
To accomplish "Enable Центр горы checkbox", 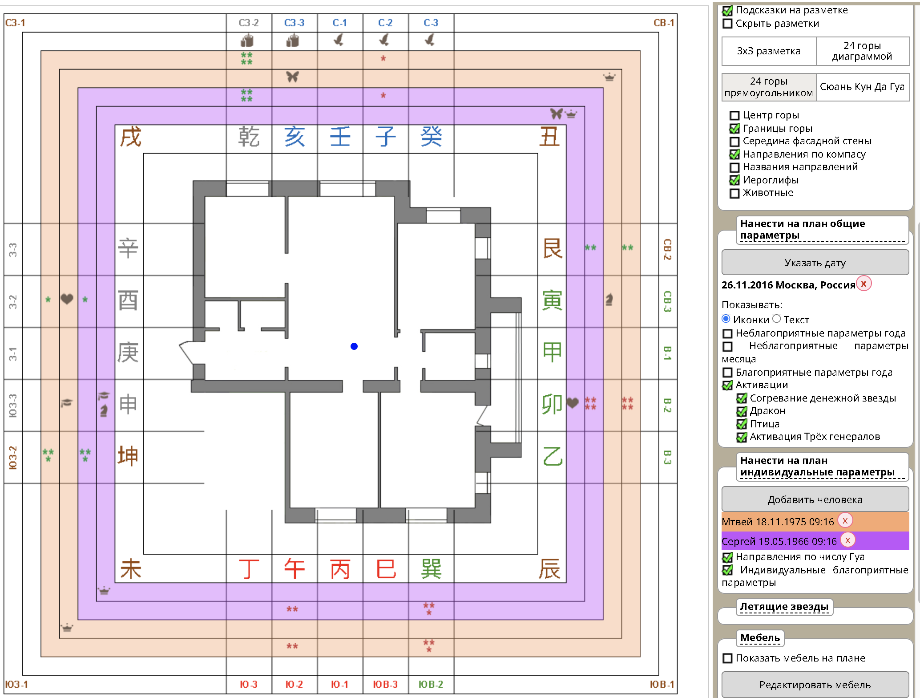I will pyautogui.click(x=734, y=116).
